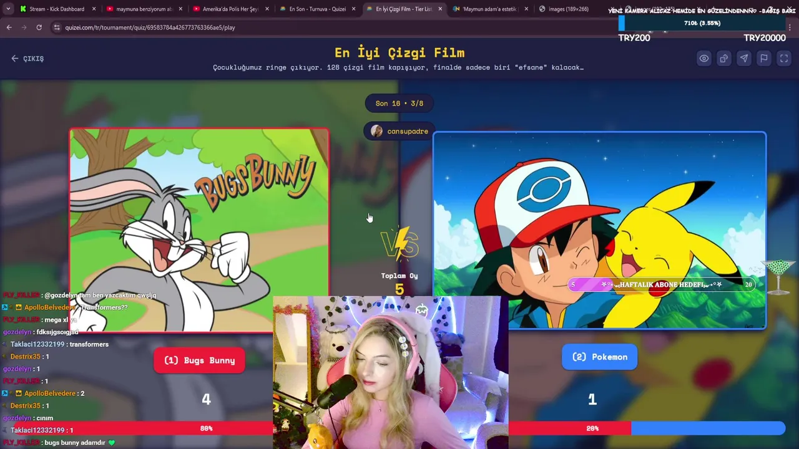This screenshot has height=449, width=799.
Task: Switch to 'Maymun adam'a estetik tab
Action: (491, 9)
